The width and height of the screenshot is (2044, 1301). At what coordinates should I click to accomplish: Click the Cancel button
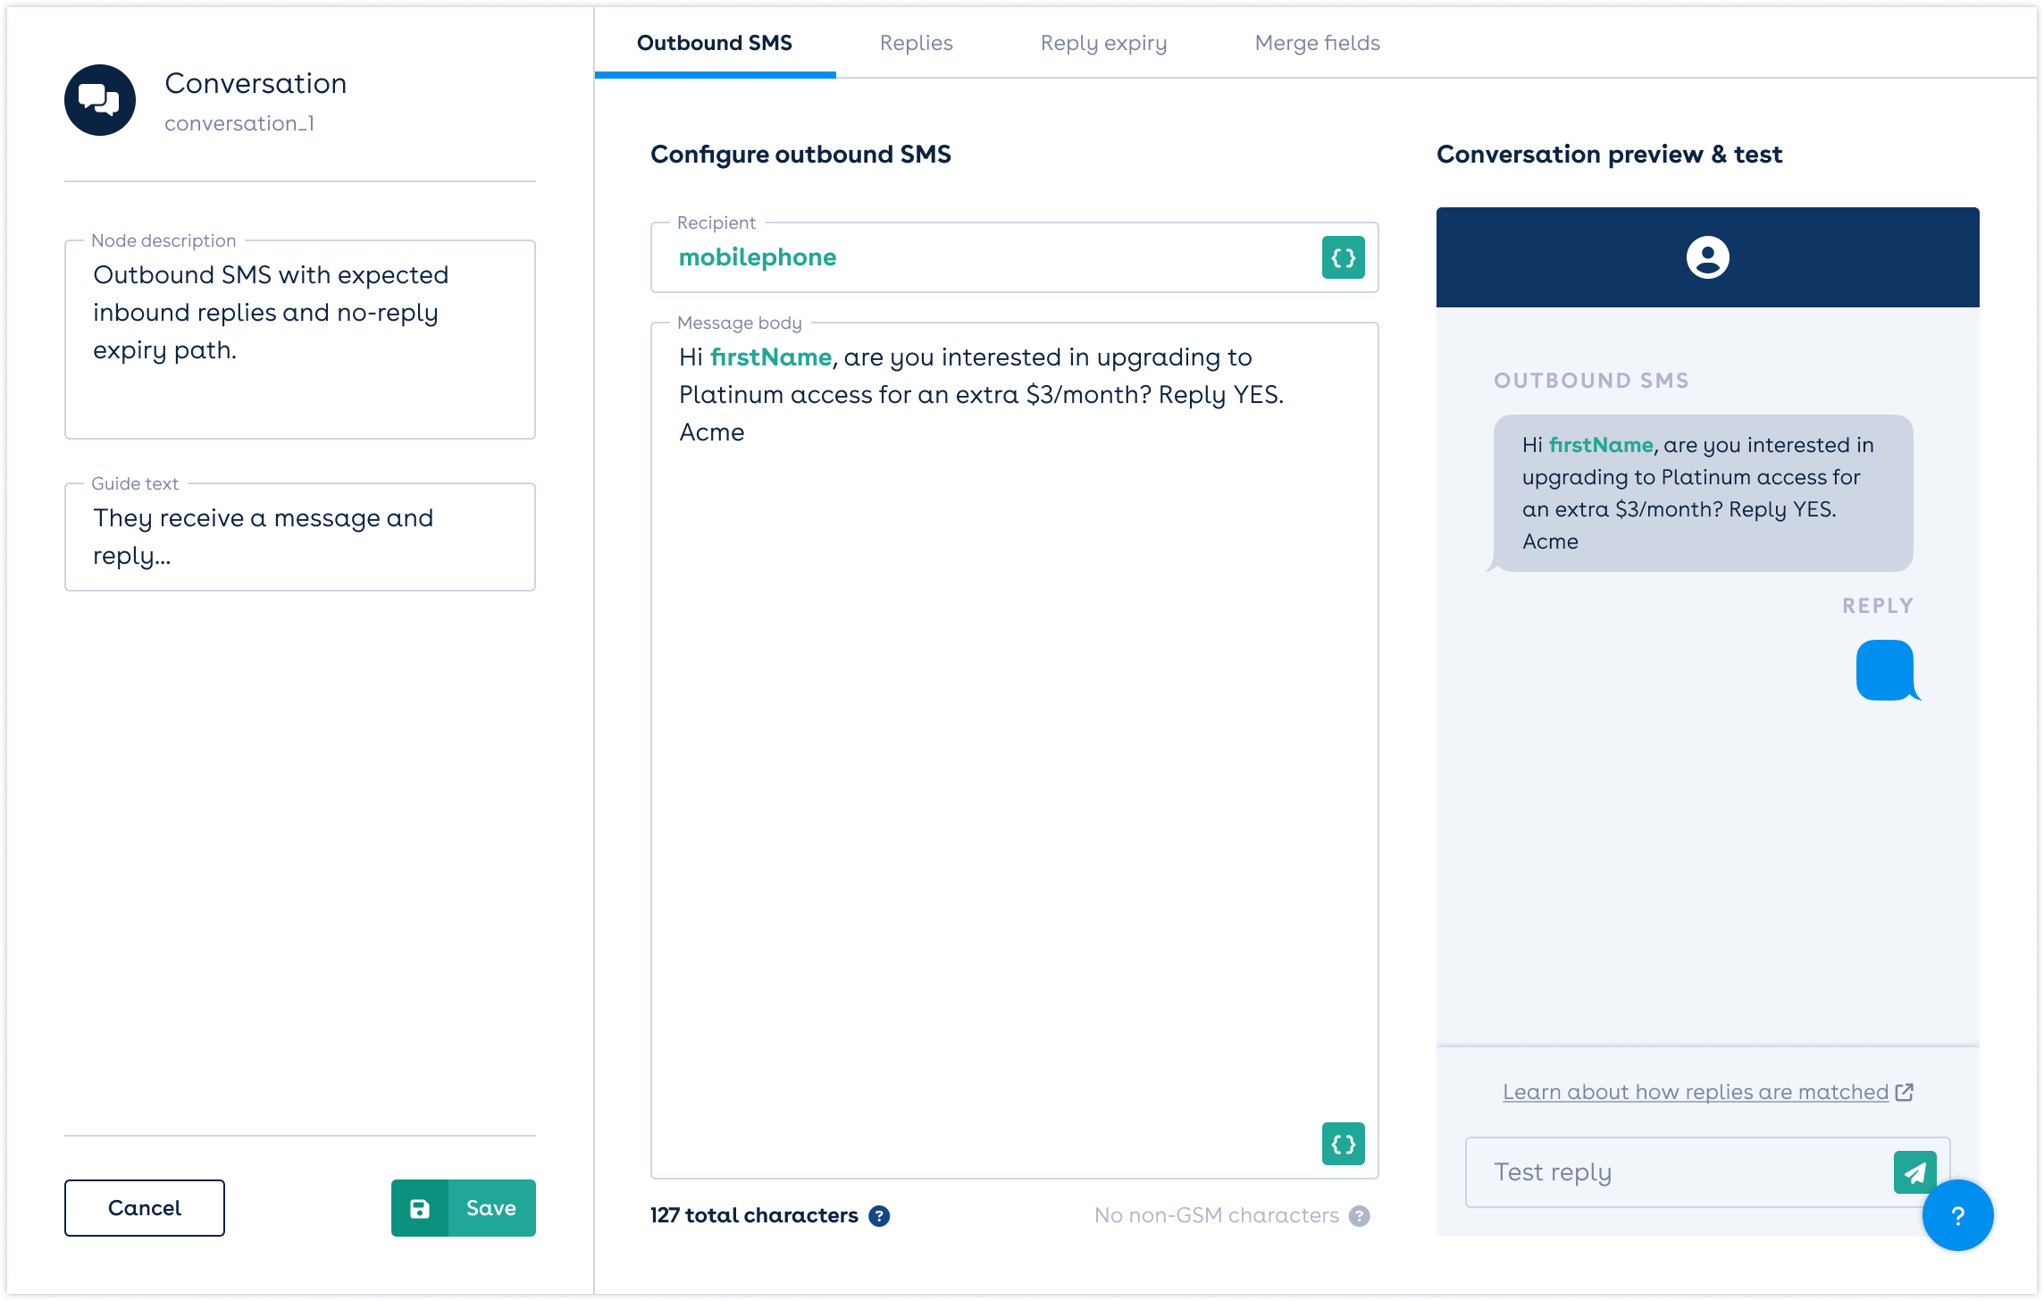tap(144, 1207)
